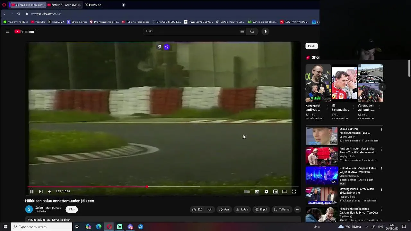Click the purple AI sparkle icon above the player
The height and width of the screenshot is (231, 411).
coord(166,47)
